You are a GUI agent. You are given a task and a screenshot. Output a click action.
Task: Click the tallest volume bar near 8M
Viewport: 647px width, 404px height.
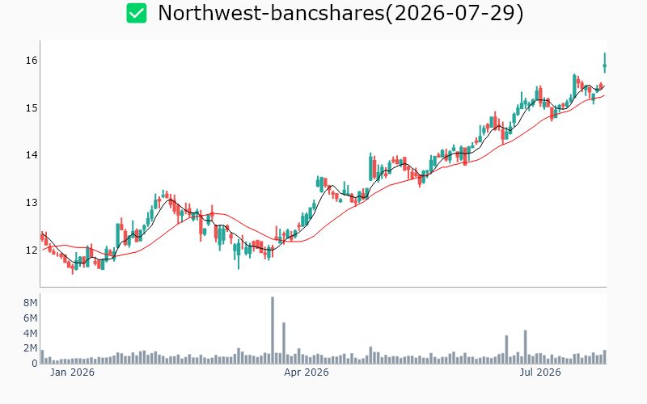273,330
